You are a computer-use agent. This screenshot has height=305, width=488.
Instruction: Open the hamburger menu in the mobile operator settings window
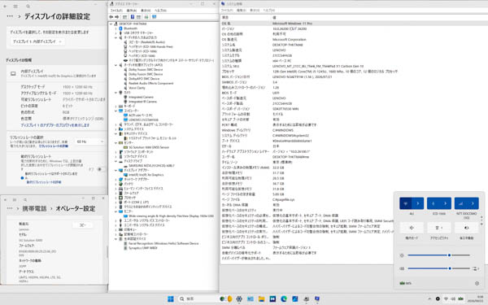(x=15, y=200)
